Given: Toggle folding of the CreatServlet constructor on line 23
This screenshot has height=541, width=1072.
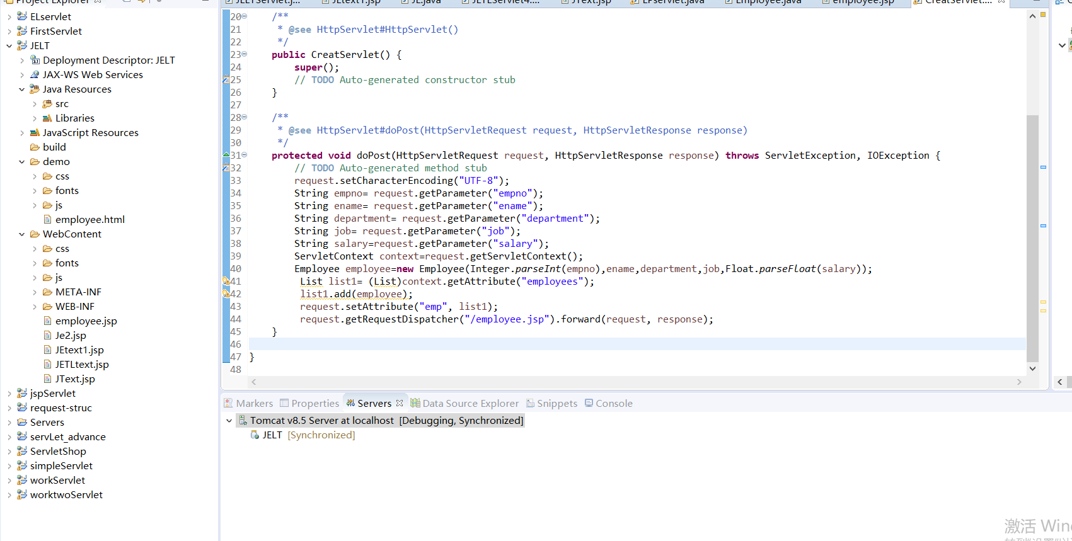Looking at the screenshot, I should pyautogui.click(x=245, y=54).
